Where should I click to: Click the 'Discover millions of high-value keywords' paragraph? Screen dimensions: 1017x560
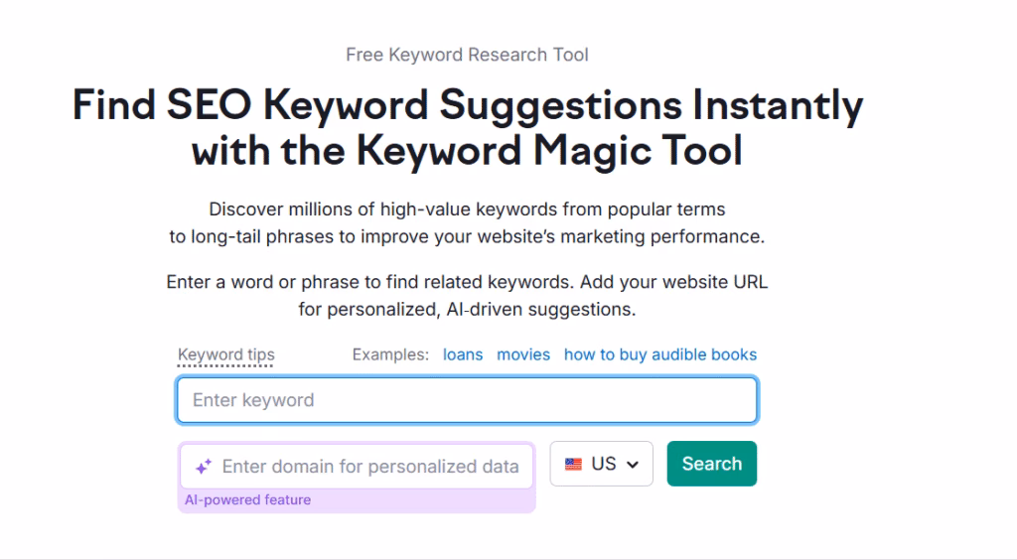467,210
